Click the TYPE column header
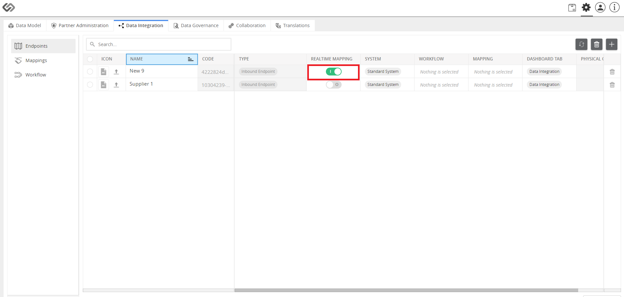The width and height of the screenshot is (624, 297). pos(270,59)
